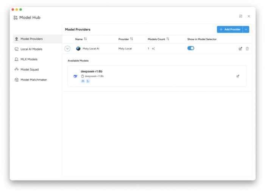Switch to the MLX Models section

pyautogui.click(x=29, y=59)
